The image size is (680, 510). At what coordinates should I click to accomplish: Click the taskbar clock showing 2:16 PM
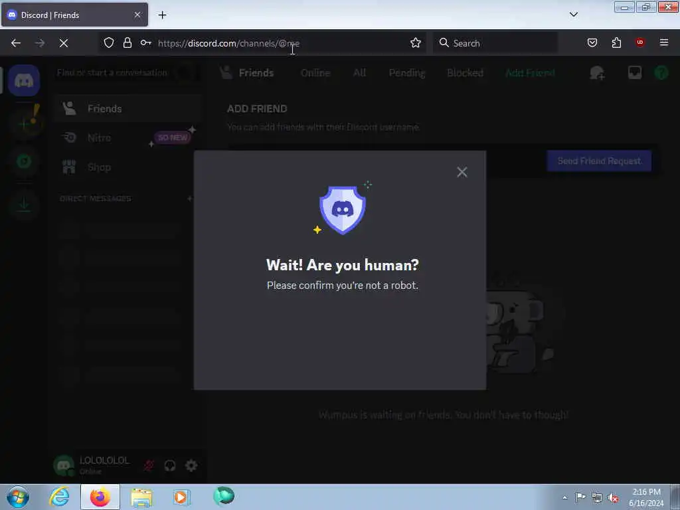[x=646, y=497]
